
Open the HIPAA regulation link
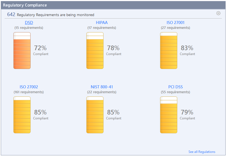(102, 23)
